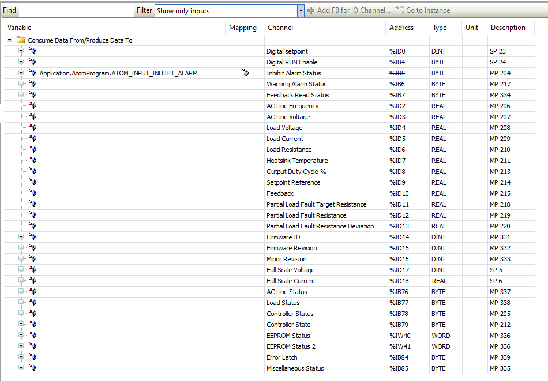Click the mapping icon for Inhibit Alarm Status

pyautogui.click(x=245, y=73)
